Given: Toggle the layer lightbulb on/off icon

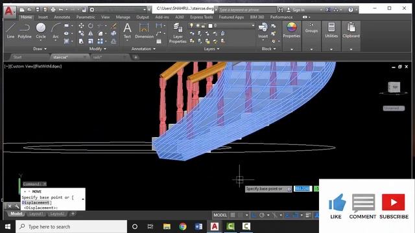Looking at the screenshot, I should tap(191, 25).
